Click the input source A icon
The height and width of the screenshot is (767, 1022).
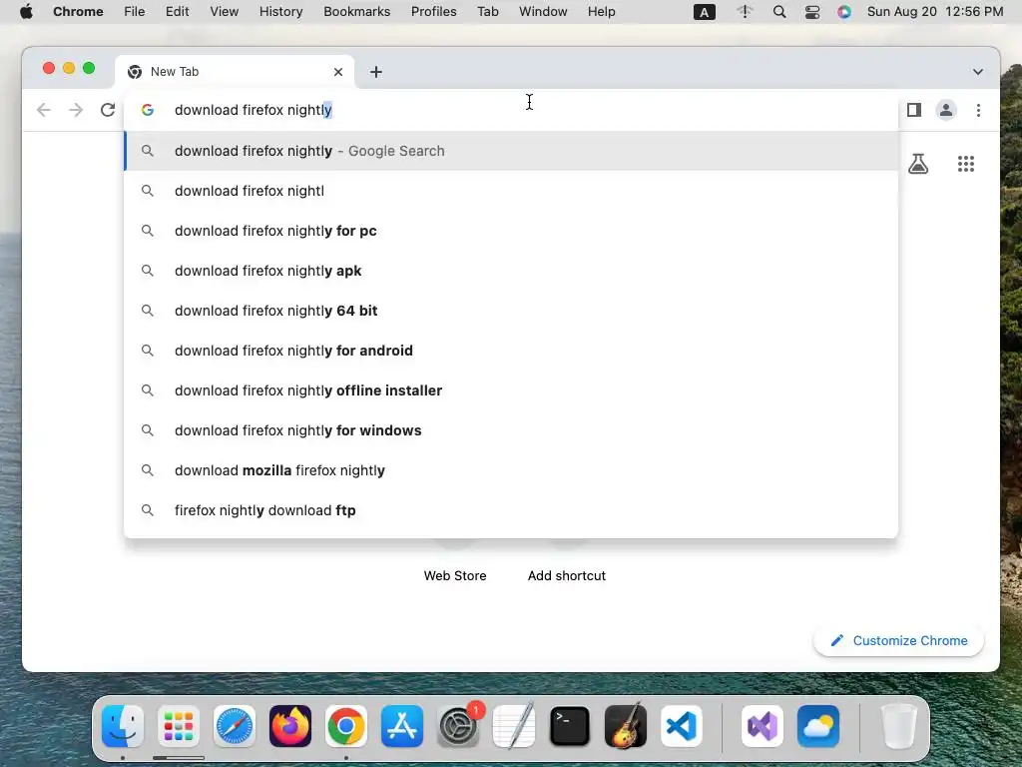click(704, 12)
